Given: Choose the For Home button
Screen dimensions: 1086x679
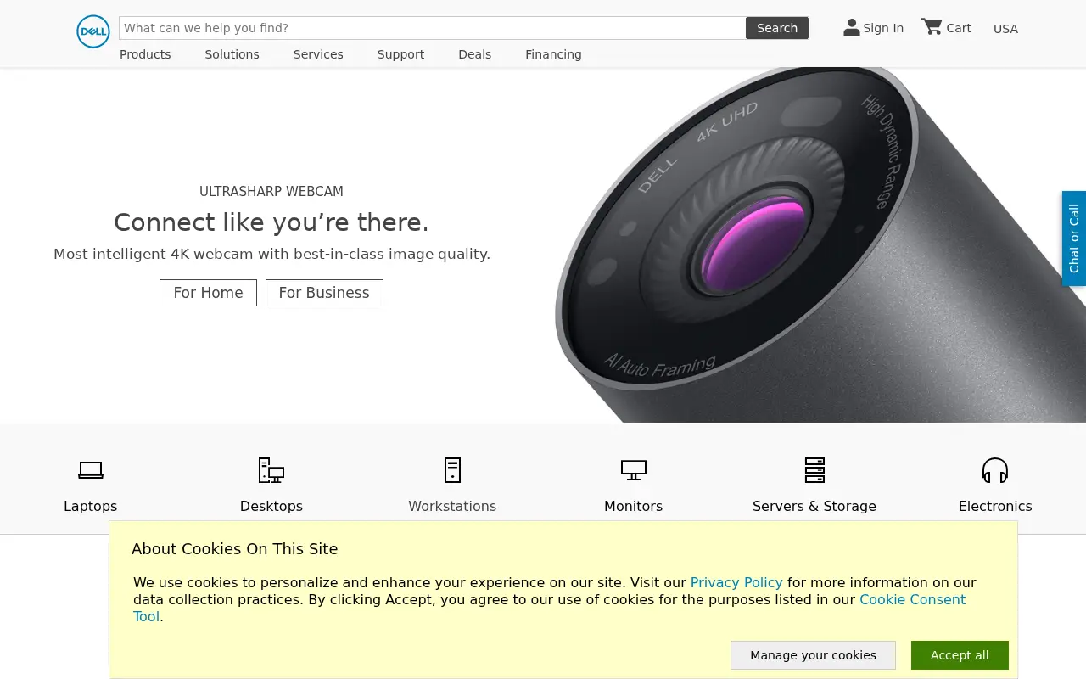Looking at the screenshot, I should (208, 293).
